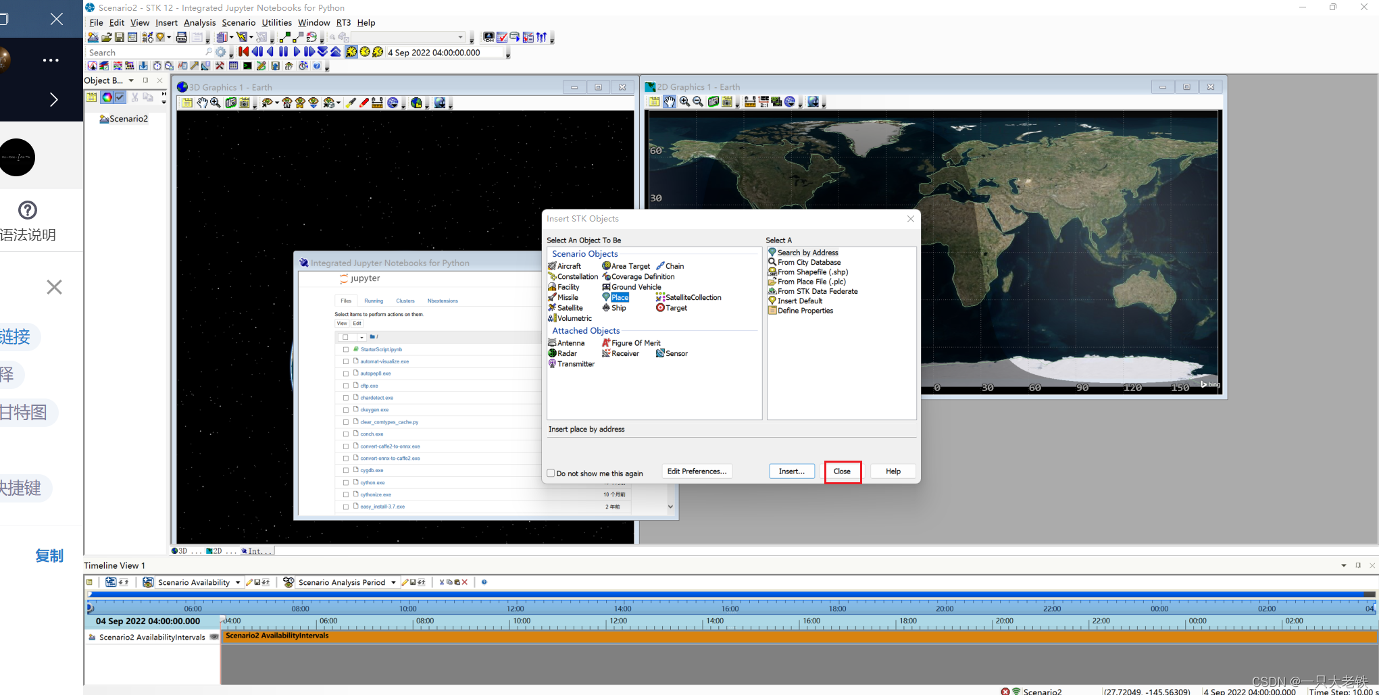Choose the Sensor attached object

pyautogui.click(x=672, y=353)
